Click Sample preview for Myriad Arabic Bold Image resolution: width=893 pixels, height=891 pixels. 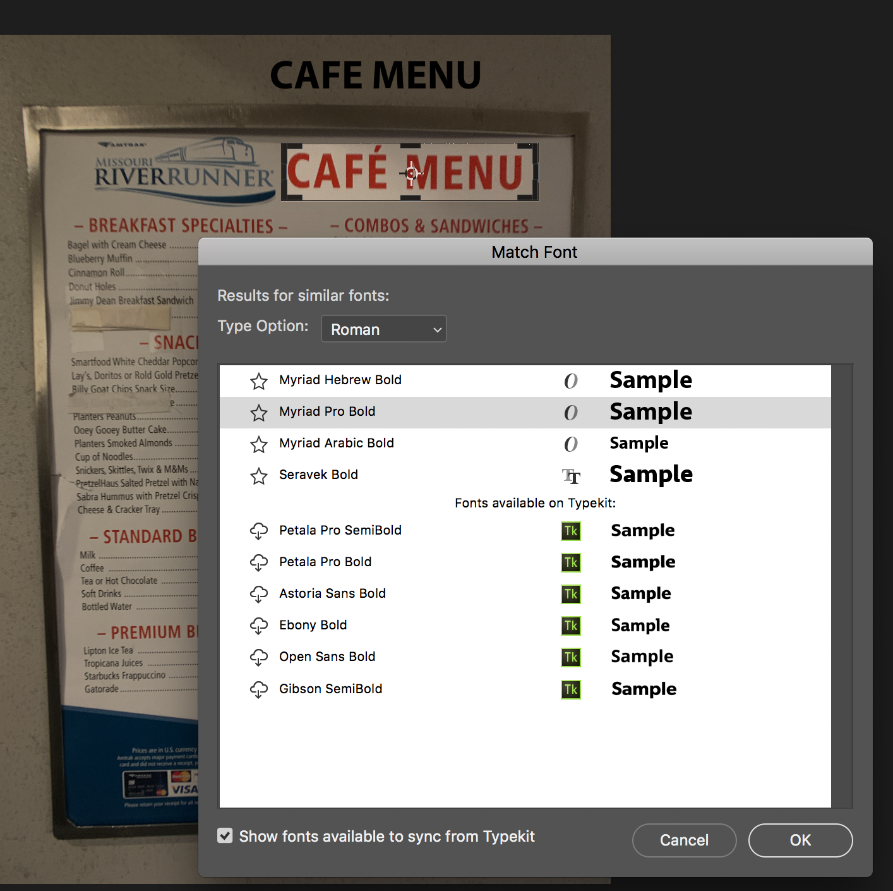point(639,444)
